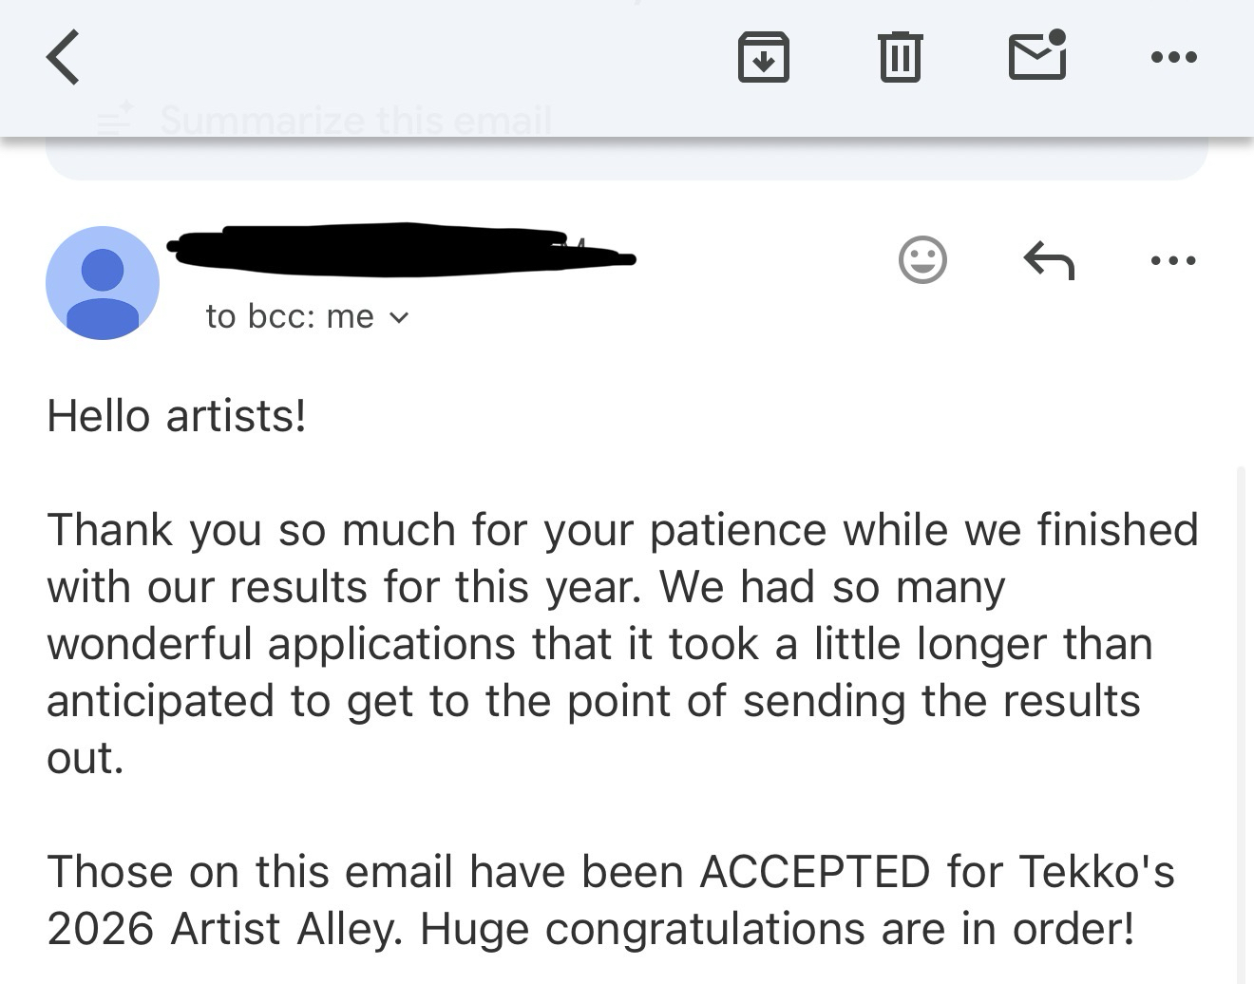
Task: Tap the "to bcc: me" recipient line
Action: pos(290,316)
